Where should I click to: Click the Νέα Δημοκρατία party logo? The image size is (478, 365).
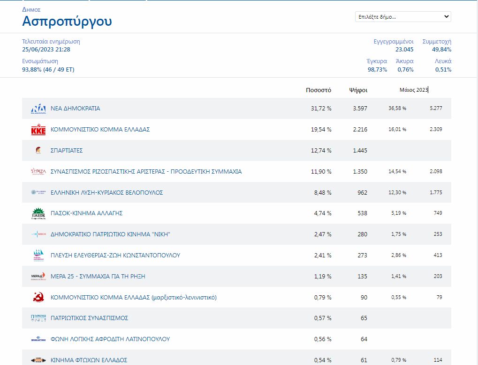(x=38, y=109)
